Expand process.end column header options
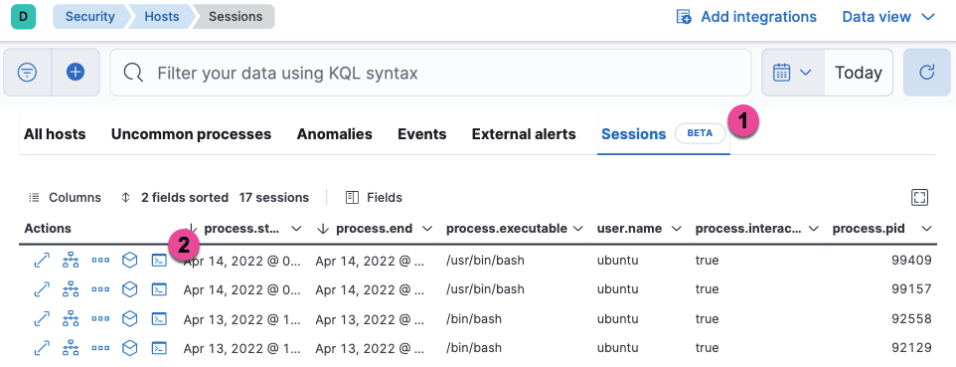This screenshot has height=367, width=956. tap(427, 229)
